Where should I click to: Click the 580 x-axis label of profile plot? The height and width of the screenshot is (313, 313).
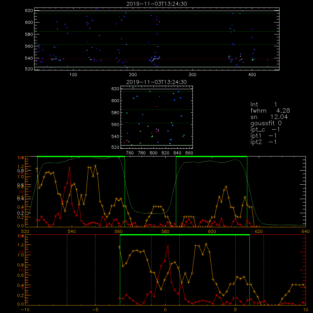click(165, 231)
